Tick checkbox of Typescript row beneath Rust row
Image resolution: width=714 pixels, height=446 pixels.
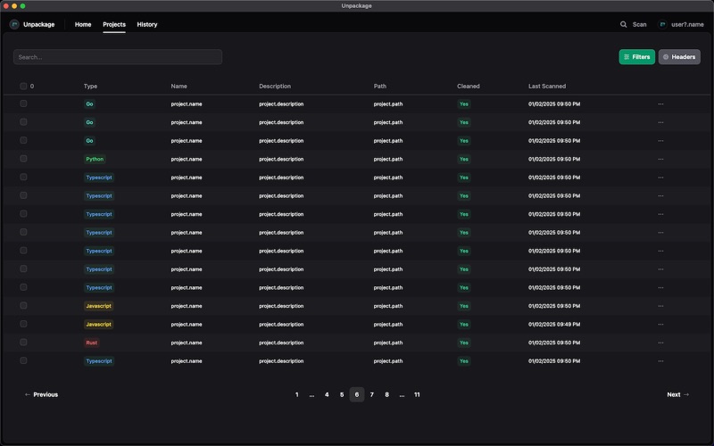pos(23,360)
